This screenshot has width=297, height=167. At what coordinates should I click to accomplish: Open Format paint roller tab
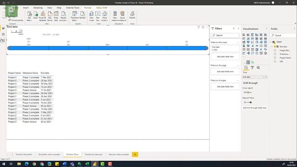[252, 68]
